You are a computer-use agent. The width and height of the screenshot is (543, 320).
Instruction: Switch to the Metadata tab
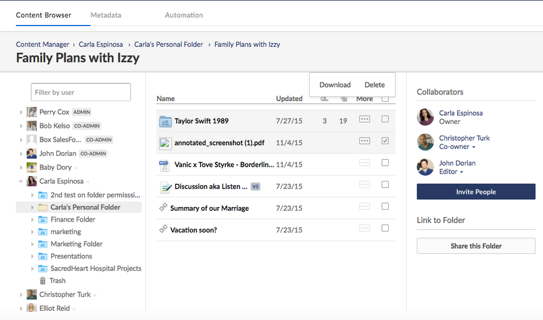tap(106, 15)
